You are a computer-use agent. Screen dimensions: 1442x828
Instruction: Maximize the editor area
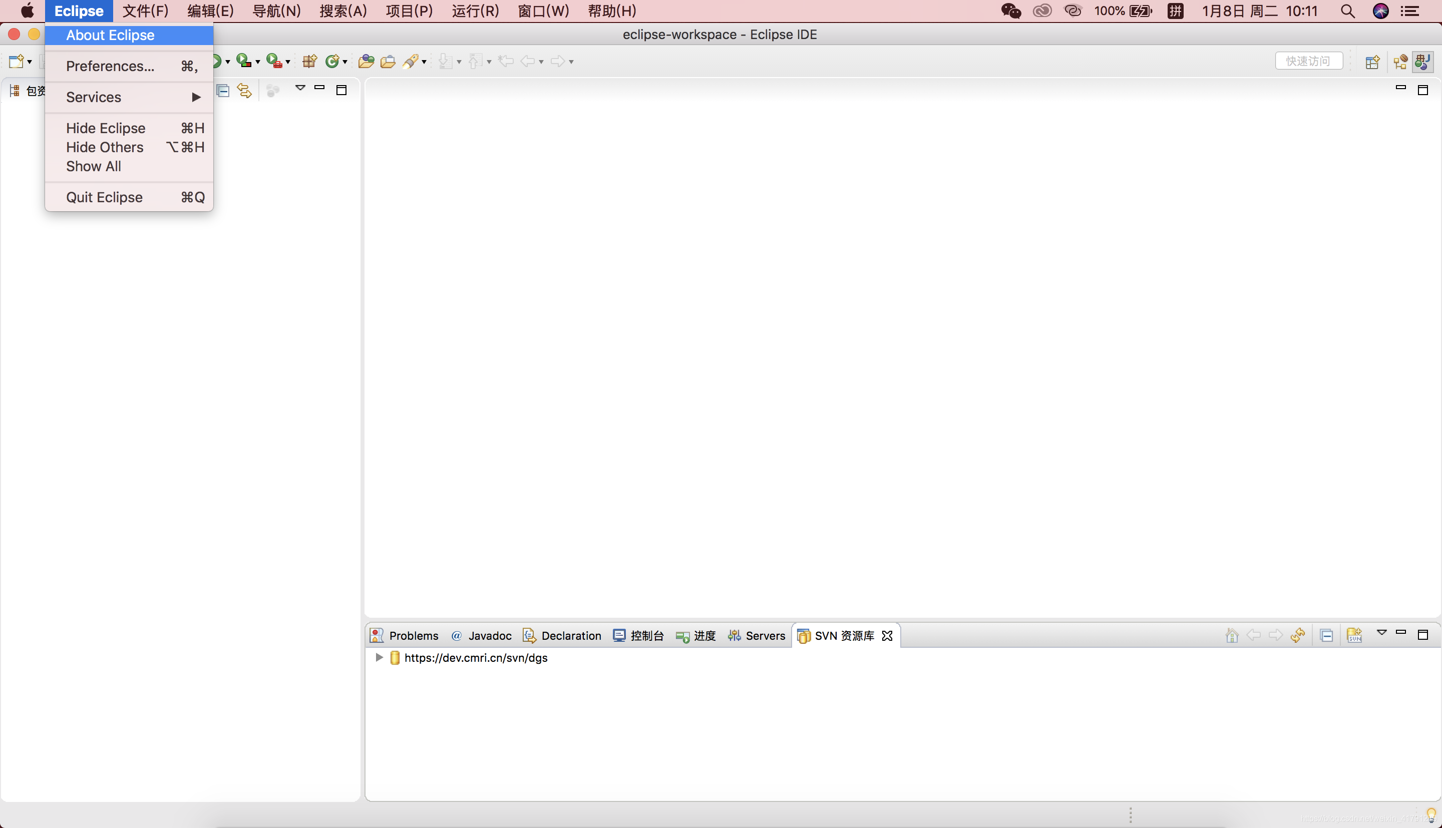tap(1422, 90)
